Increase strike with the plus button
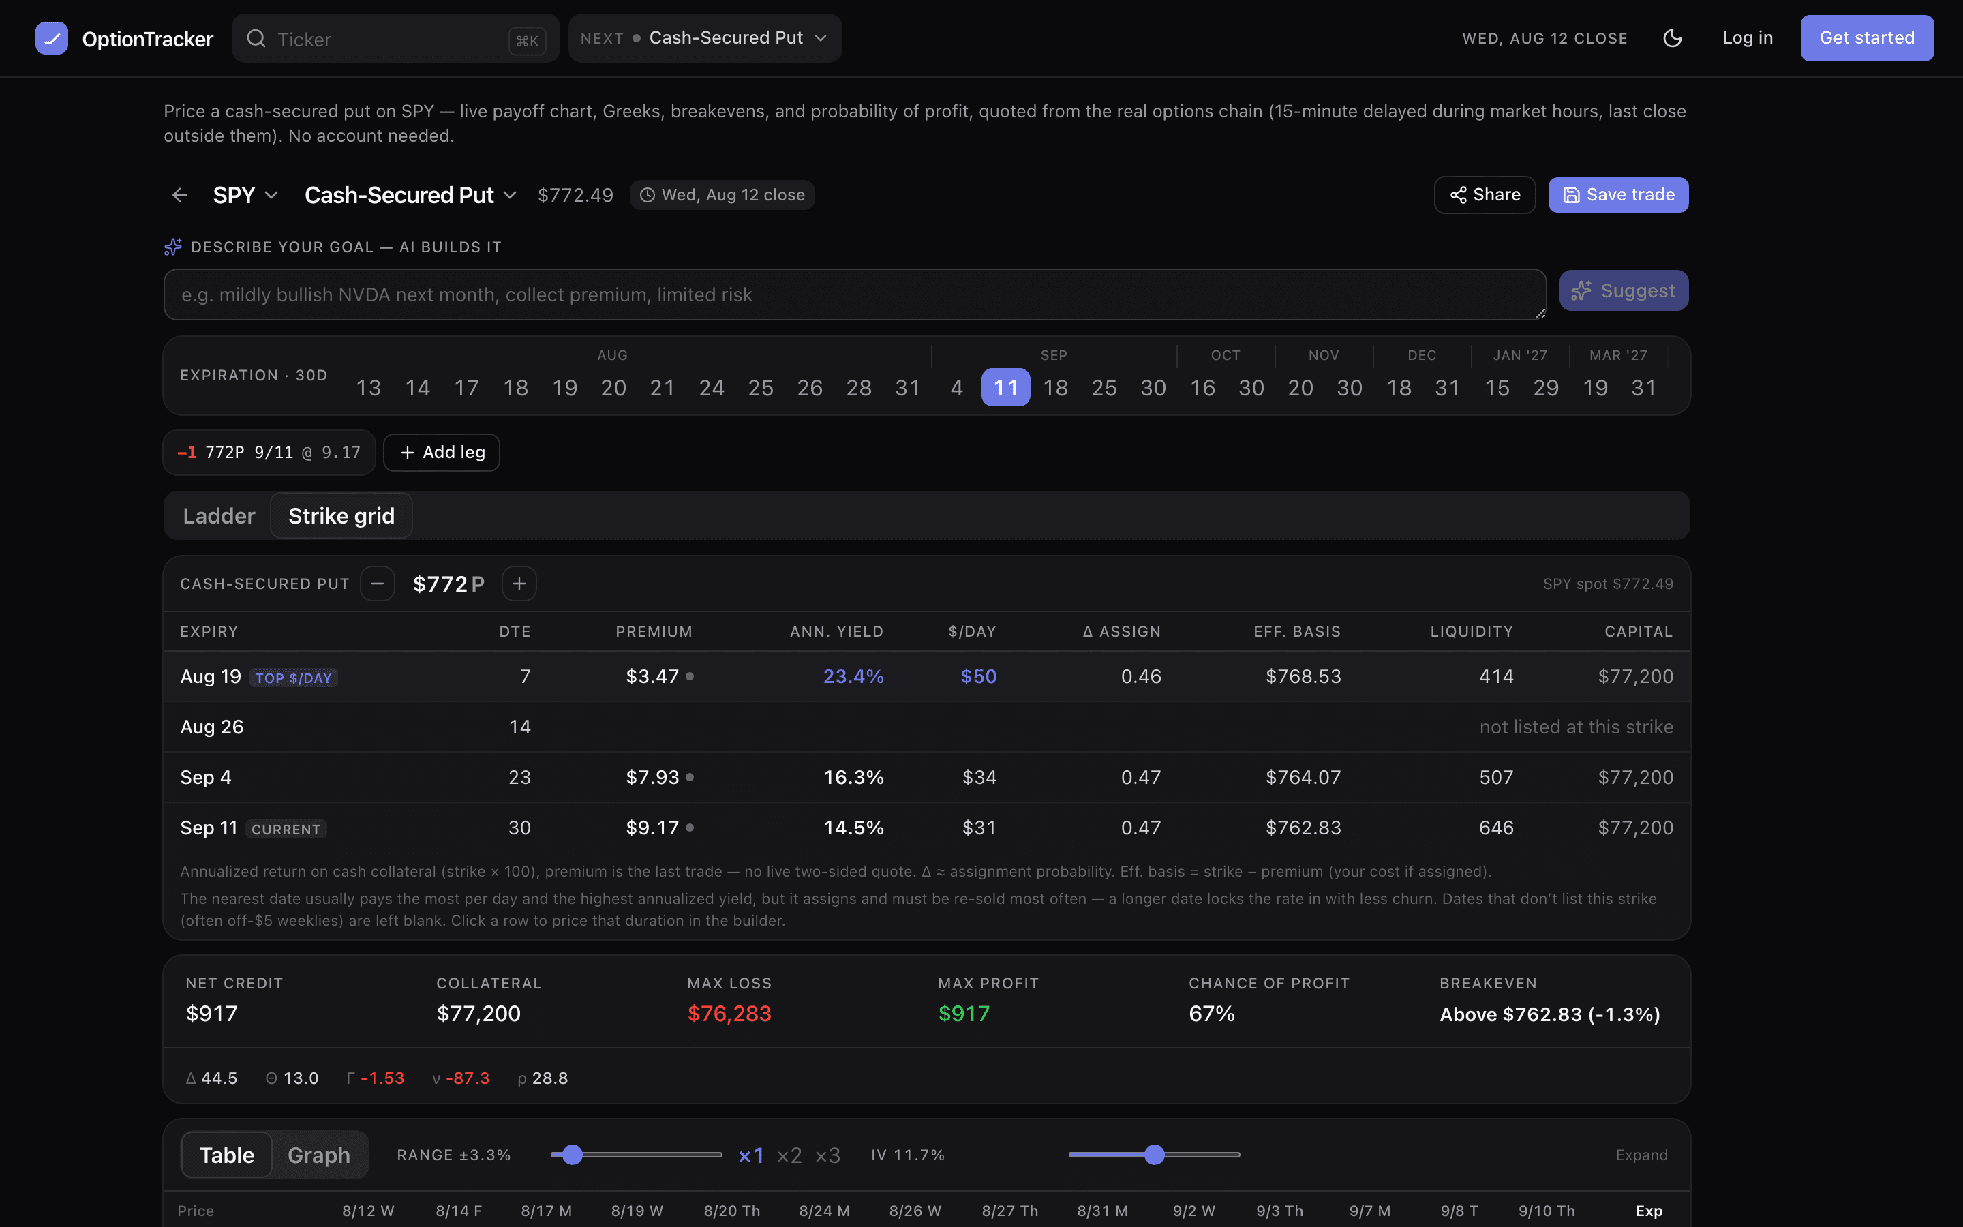Image resolution: width=1963 pixels, height=1227 pixels. [x=519, y=584]
